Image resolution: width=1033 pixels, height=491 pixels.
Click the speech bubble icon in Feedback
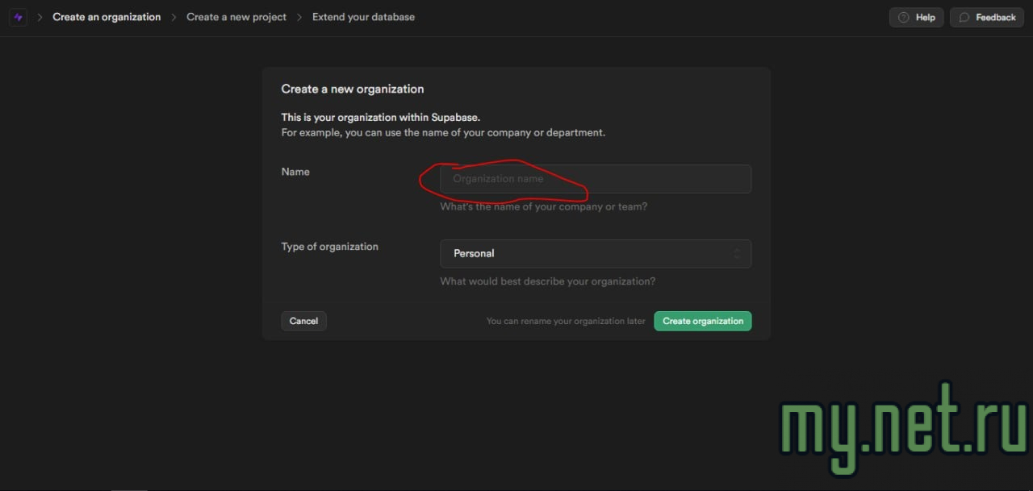click(964, 18)
